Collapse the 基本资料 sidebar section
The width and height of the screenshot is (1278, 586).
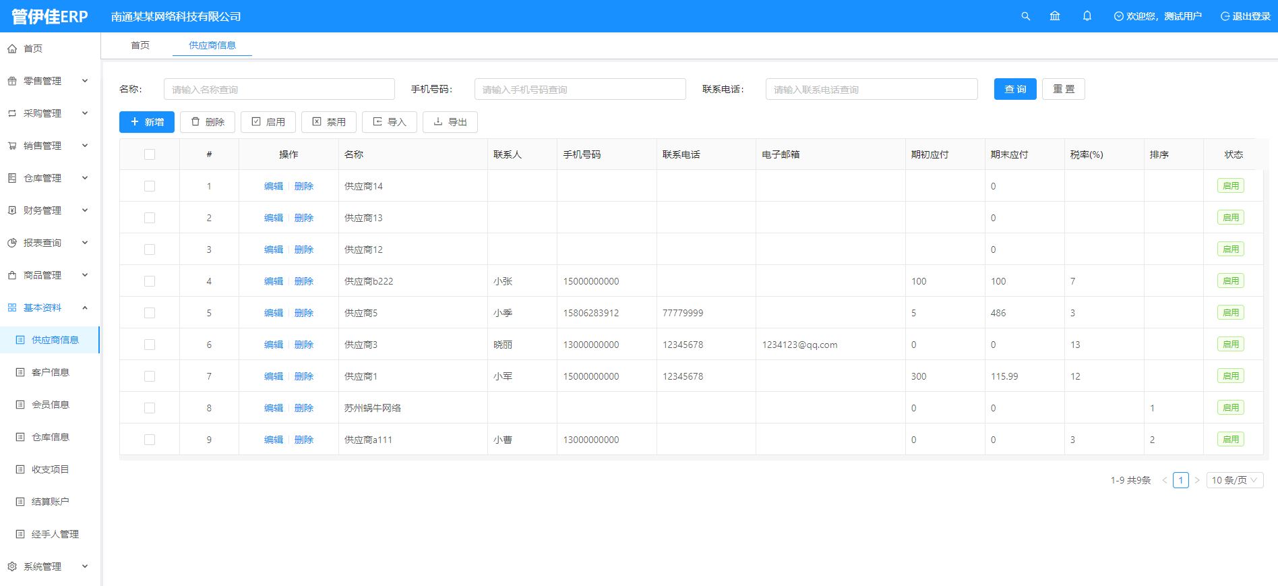coord(47,307)
